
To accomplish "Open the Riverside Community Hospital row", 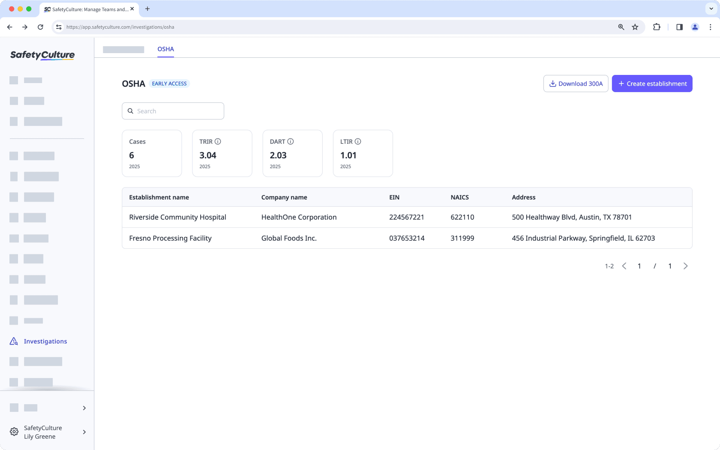I will (x=177, y=218).
